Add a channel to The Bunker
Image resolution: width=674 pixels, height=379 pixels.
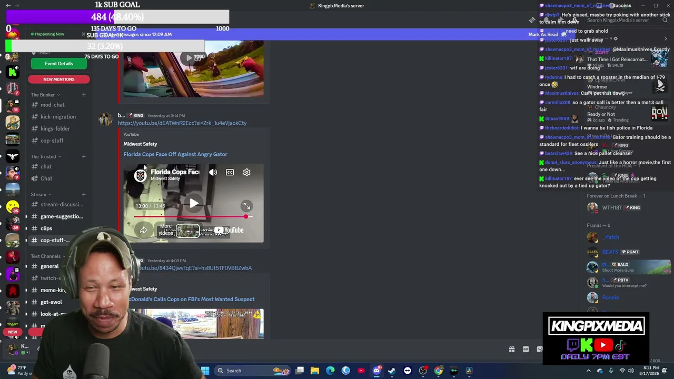(x=84, y=95)
